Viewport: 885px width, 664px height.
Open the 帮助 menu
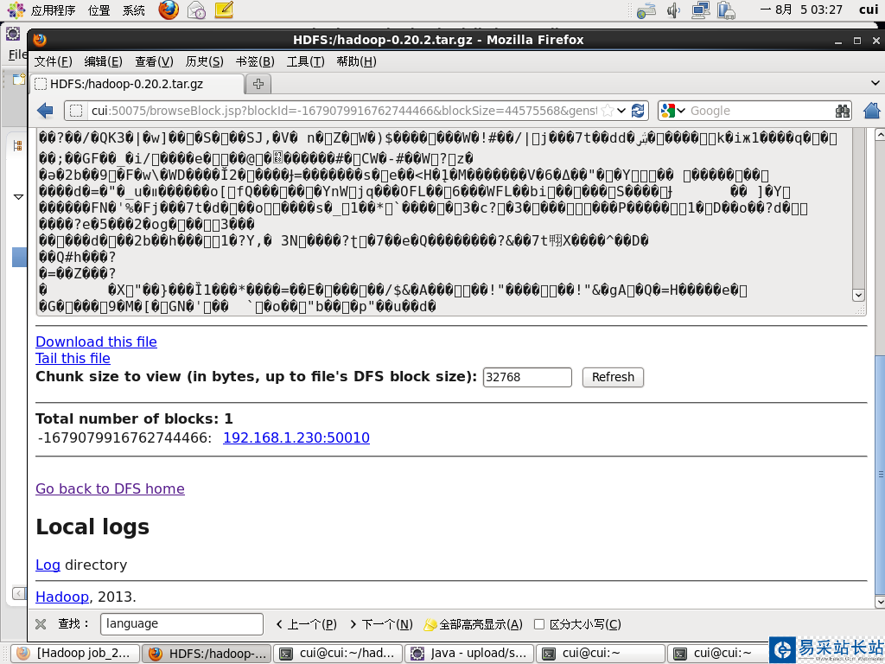[356, 61]
